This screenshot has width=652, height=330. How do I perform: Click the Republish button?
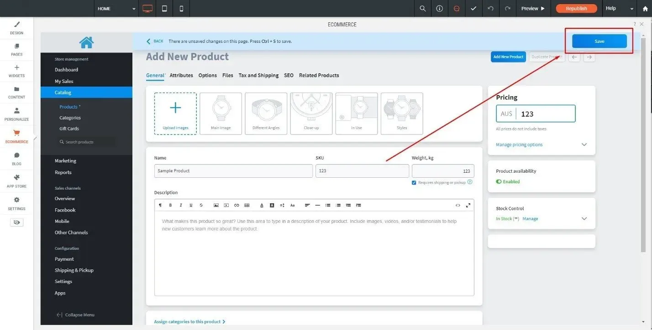576,8
